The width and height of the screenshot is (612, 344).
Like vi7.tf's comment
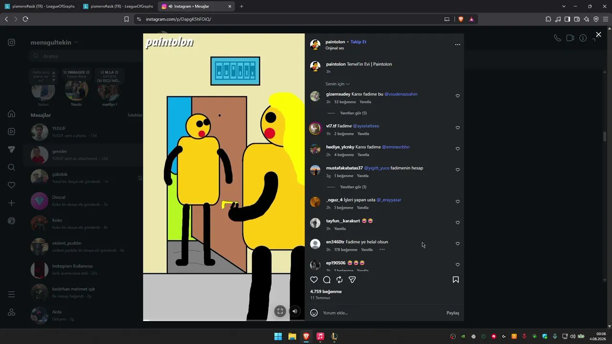pyautogui.click(x=458, y=128)
